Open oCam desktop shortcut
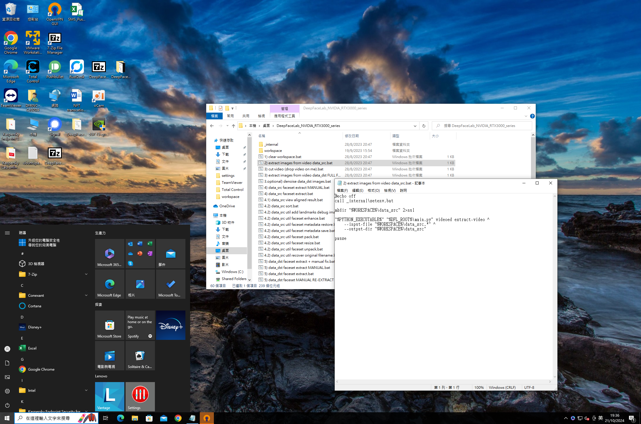The height and width of the screenshot is (424, 641). coord(99,98)
